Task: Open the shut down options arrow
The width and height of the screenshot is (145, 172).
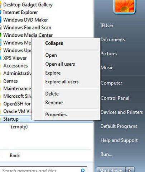Action: [130, 170]
